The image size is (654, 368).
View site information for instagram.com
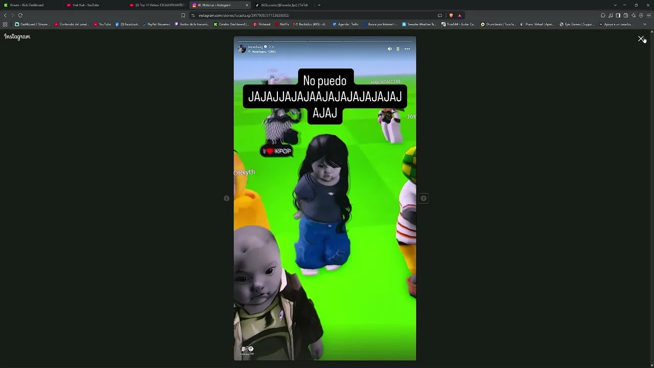click(x=193, y=15)
